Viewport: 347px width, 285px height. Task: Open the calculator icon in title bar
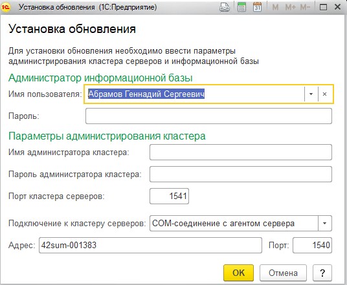click(241, 7)
